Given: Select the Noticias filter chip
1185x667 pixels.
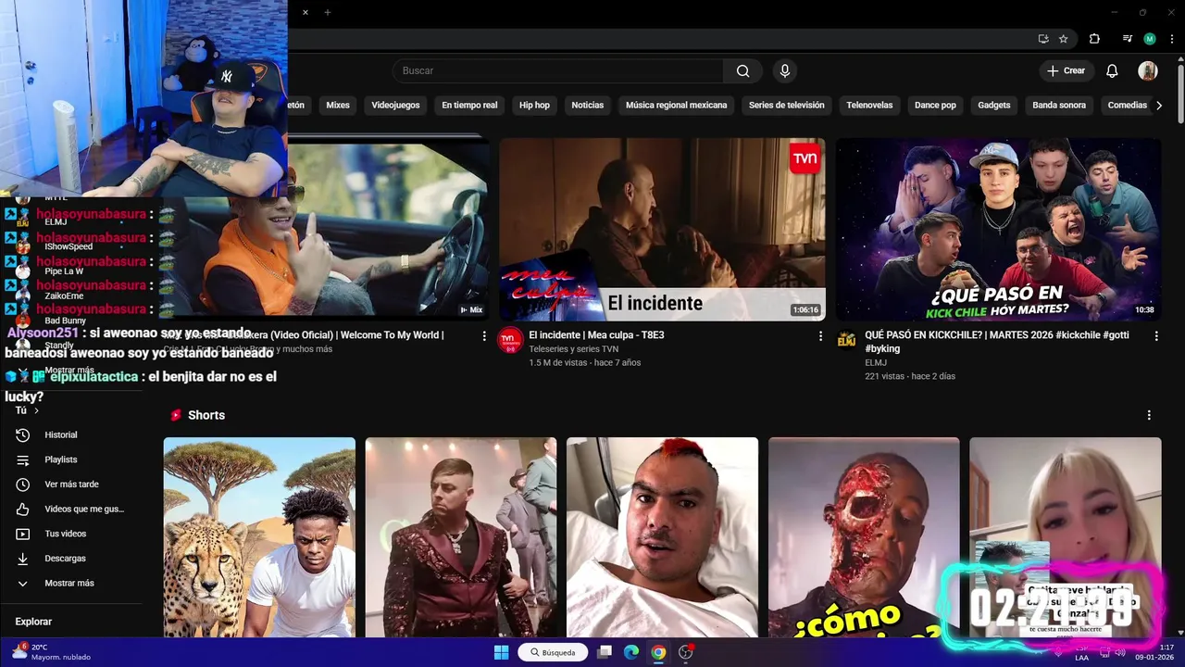Looking at the screenshot, I should [x=588, y=105].
